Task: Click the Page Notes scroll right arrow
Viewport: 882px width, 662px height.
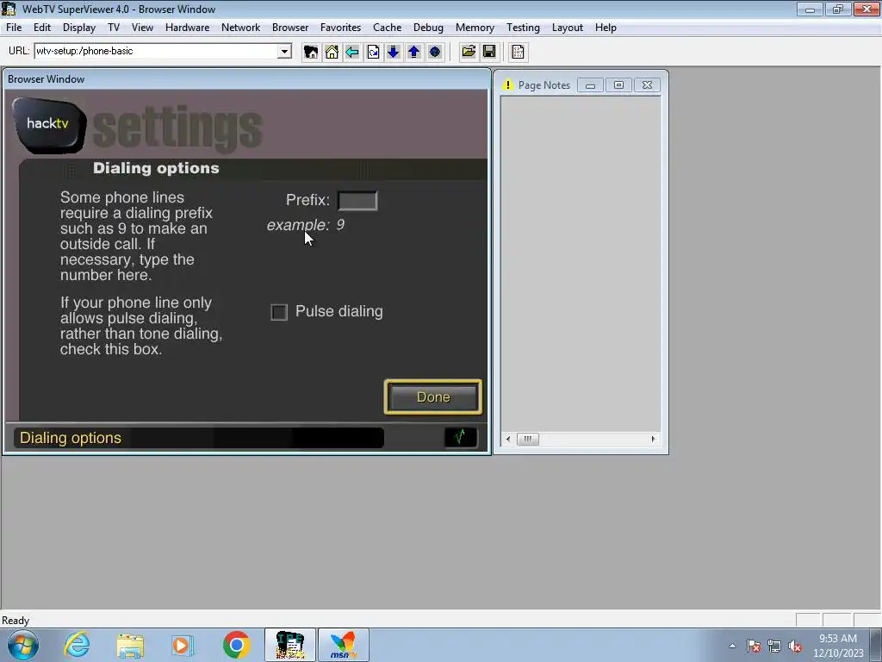Action: [653, 439]
